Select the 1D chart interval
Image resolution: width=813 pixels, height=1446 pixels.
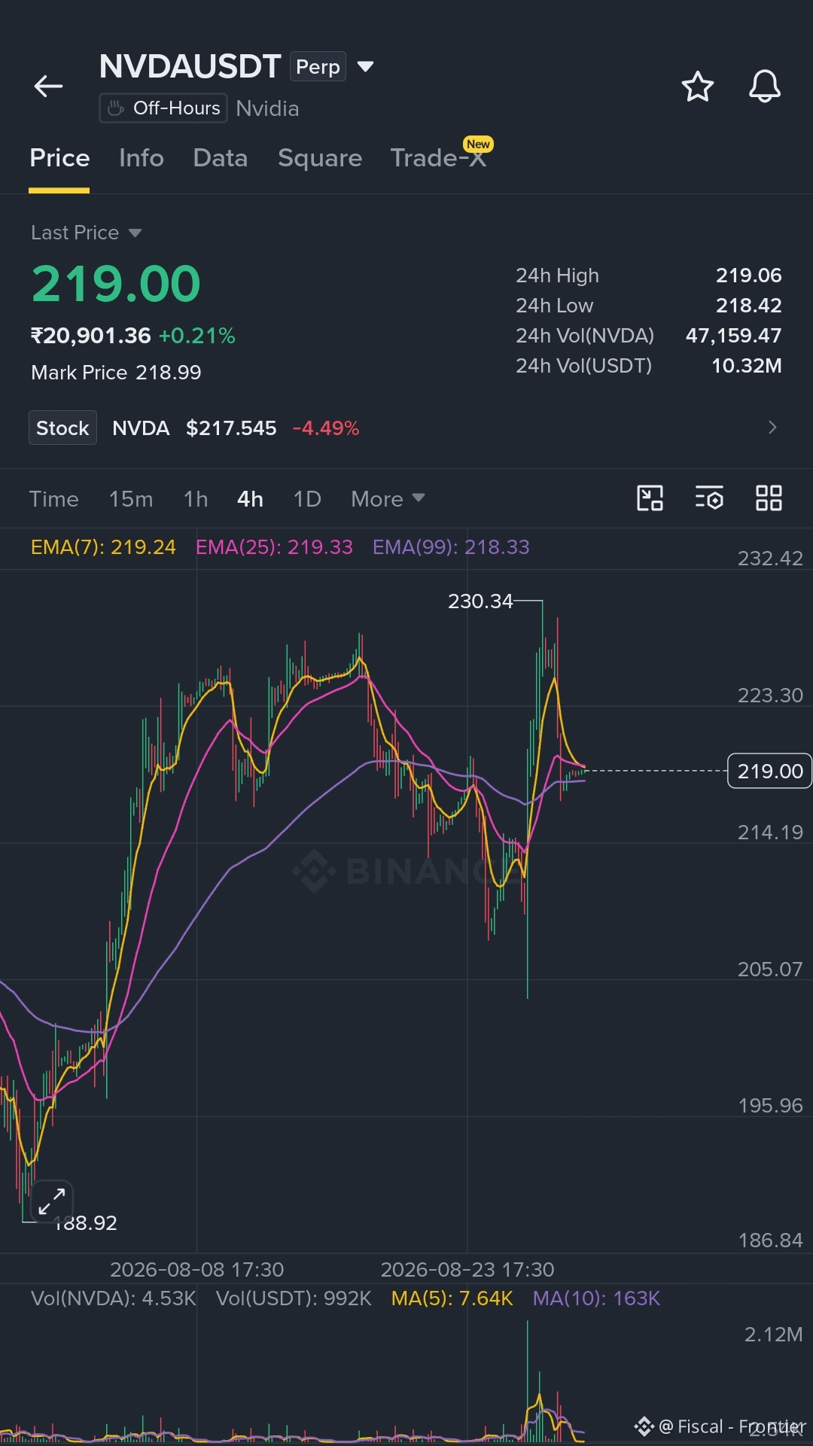(x=307, y=498)
